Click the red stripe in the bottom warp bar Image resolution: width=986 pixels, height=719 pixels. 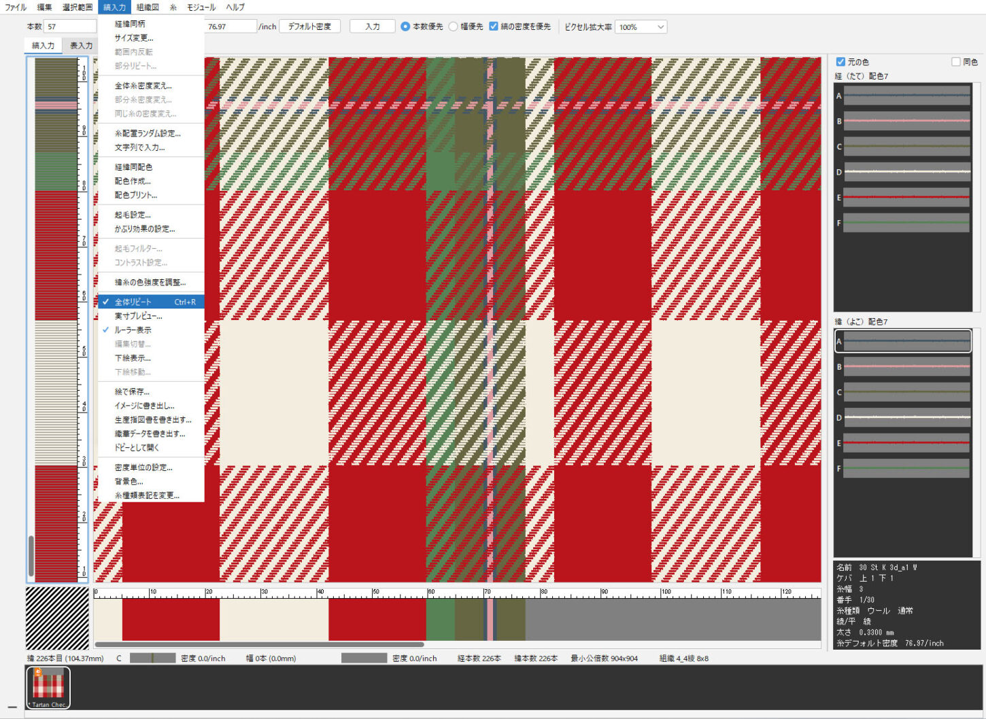(x=170, y=619)
